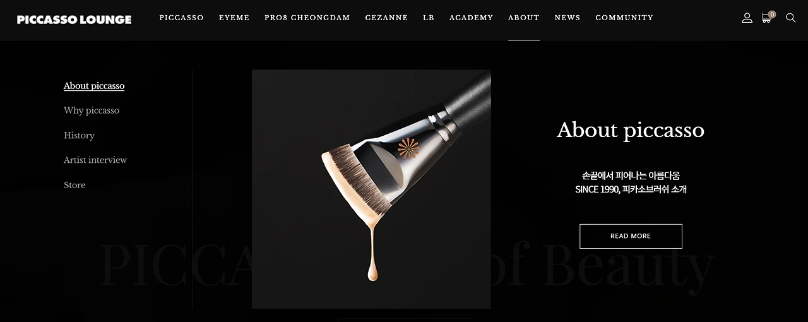808x322 pixels.
Task: Open the EYEME menu
Action: [x=234, y=18]
